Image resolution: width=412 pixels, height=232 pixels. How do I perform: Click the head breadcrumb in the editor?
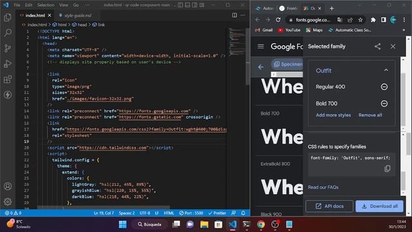pyautogui.click(x=79, y=24)
